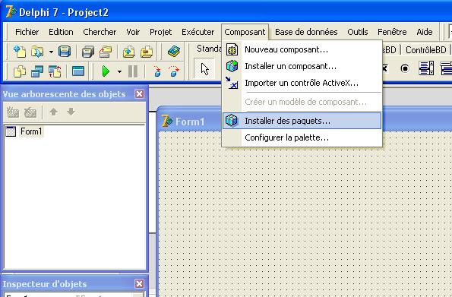Choose Installer des paquets menu entry
This screenshot has height=297, width=452.
[302, 121]
